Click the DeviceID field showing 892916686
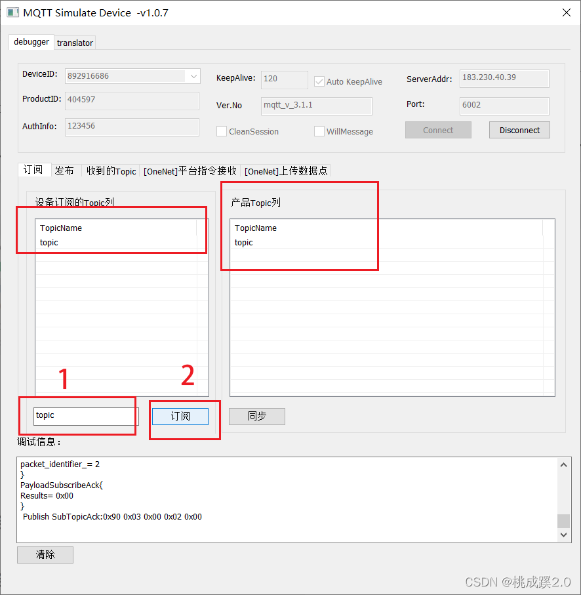581x595 pixels. 132,76
